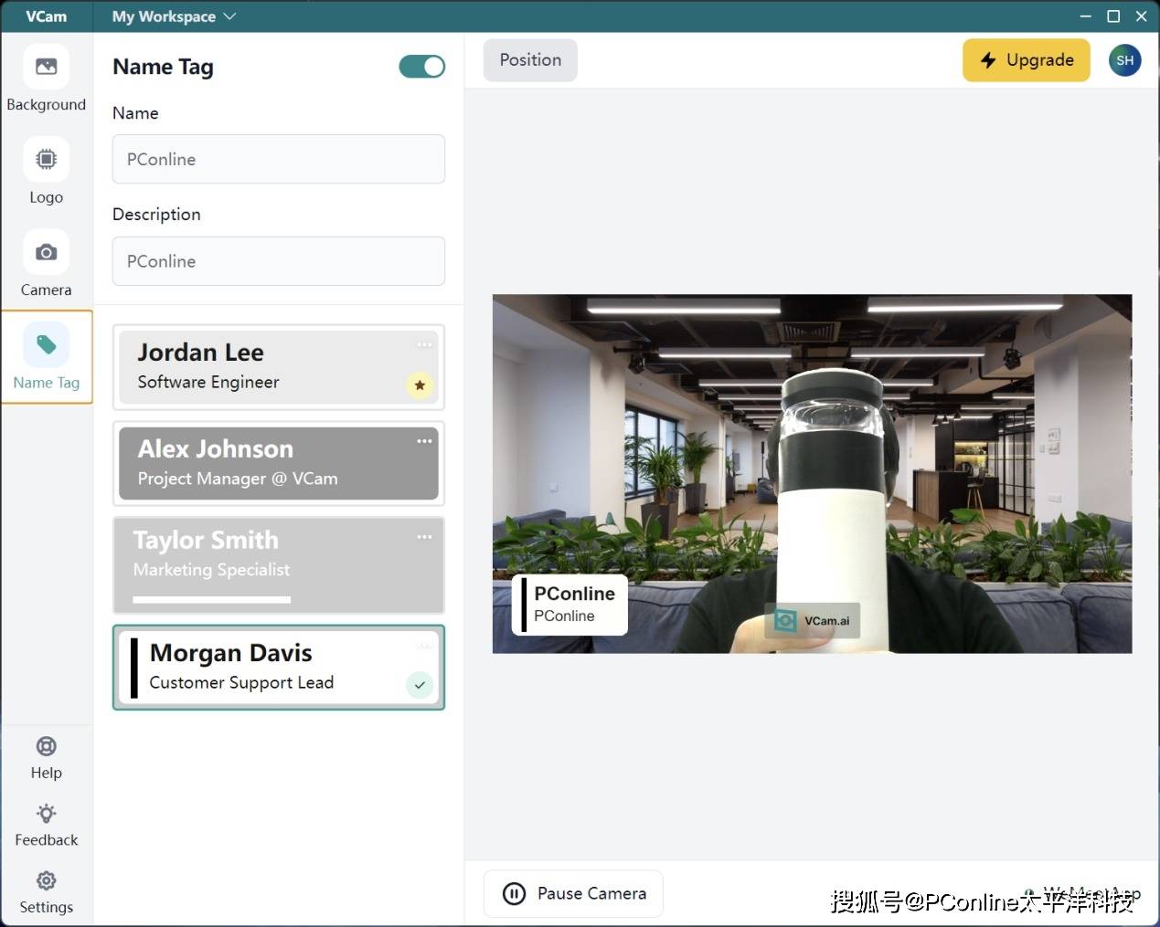This screenshot has height=927, width=1160.
Task: Select the Camera sidebar icon
Action: click(x=46, y=253)
